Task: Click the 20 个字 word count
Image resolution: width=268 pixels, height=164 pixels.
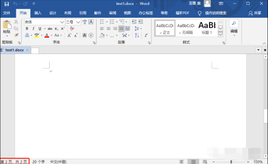Action: (x=39, y=162)
